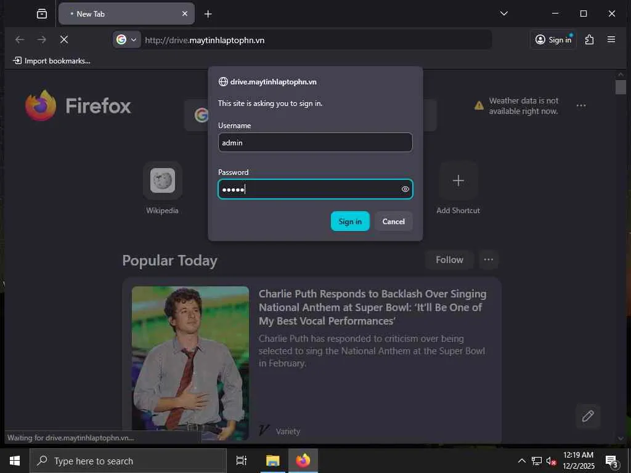This screenshot has width=631, height=473.
Task: Go forward with the forward arrow
Action: coord(41,39)
